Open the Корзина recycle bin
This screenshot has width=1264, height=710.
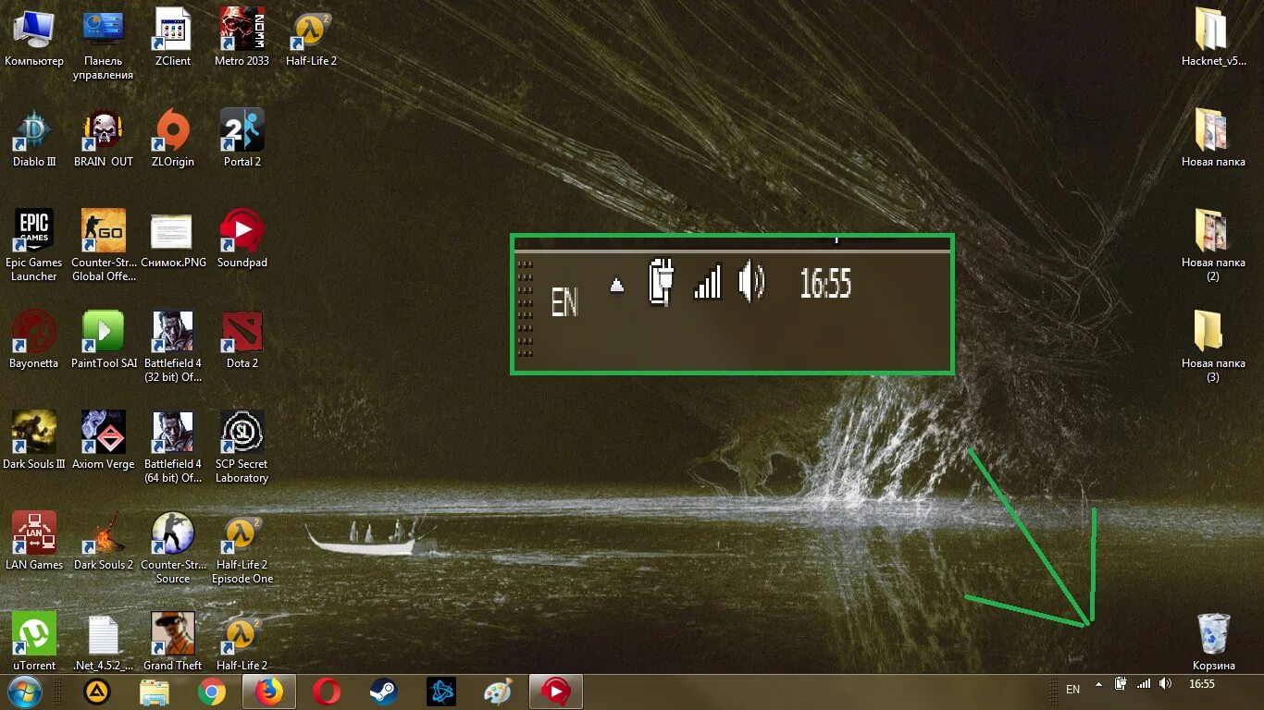pos(1213,642)
